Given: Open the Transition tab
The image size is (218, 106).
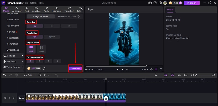Looking at the screenshot, I should click(69, 9).
